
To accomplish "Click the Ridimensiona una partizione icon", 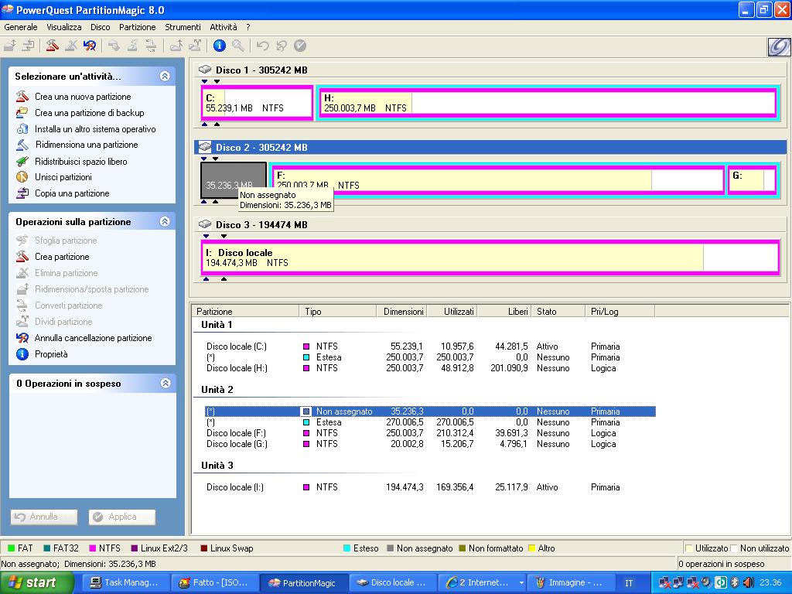I will [x=22, y=145].
